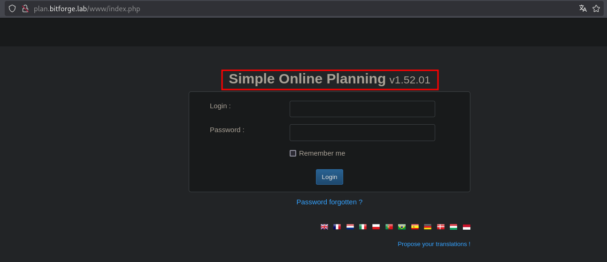607x262 pixels.
Task: Follow the Propose your translations link
Action: (x=434, y=244)
